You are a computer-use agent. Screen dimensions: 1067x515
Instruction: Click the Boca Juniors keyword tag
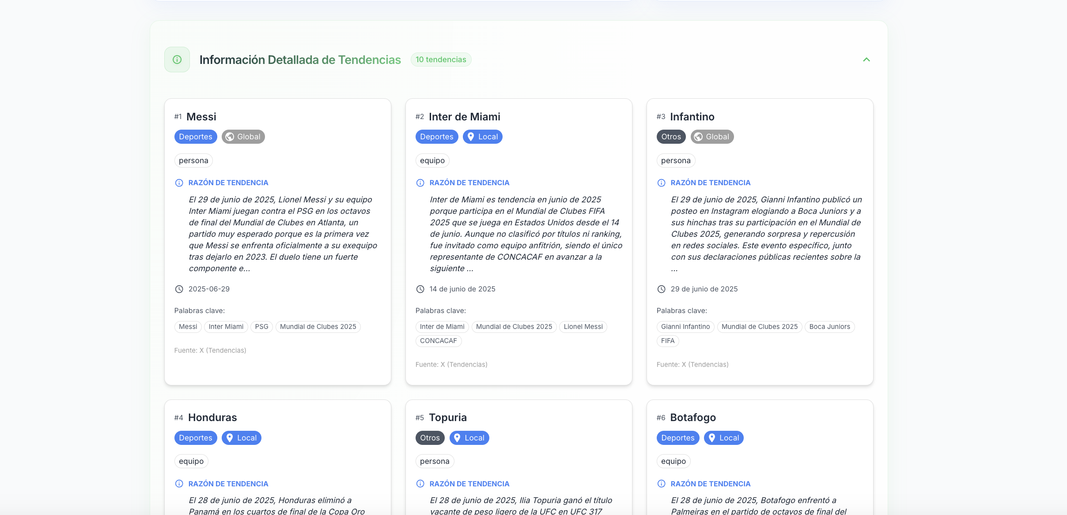tap(829, 326)
